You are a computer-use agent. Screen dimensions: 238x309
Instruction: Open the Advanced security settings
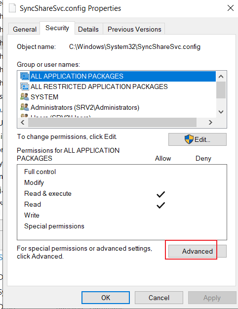pyautogui.click(x=198, y=251)
